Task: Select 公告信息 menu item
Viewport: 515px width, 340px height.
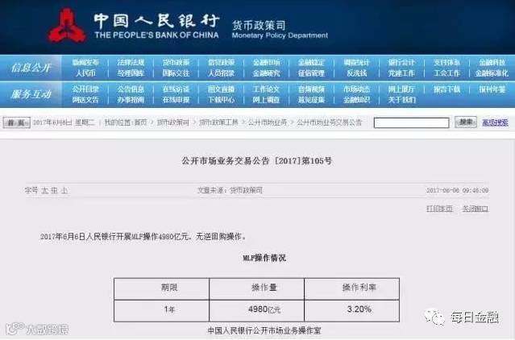Action: 131,89
